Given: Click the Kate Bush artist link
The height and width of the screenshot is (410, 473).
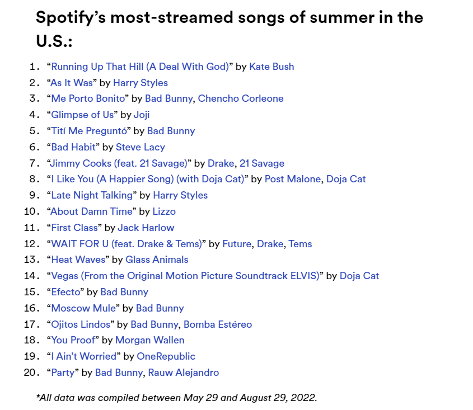Looking at the screenshot, I should (x=271, y=67).
